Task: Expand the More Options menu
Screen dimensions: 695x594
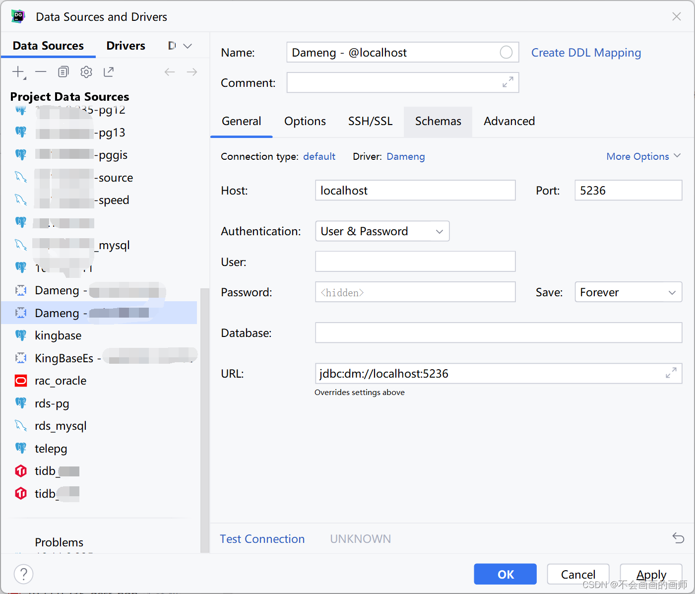Action: point(643,156)
